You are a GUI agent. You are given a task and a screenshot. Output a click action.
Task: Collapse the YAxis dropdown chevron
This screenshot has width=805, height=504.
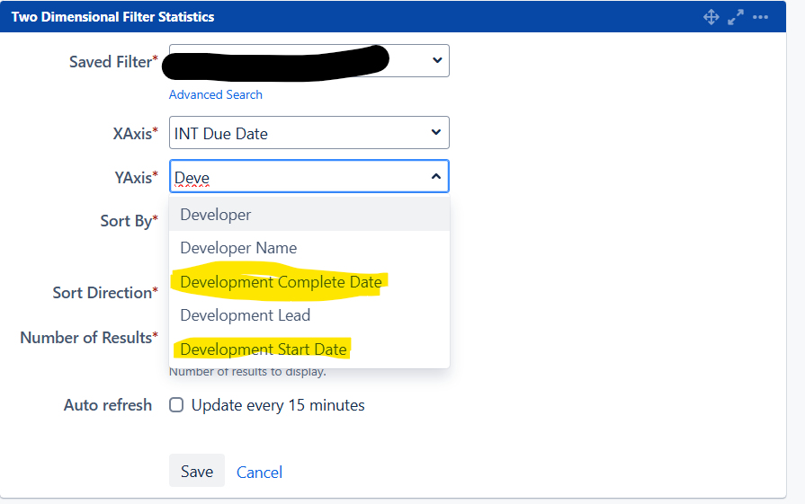pos(436,176)
